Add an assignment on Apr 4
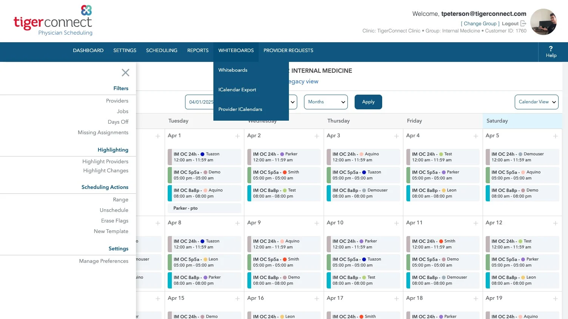The height and width of the screenshot is (319, 568). pyautogui.click(x=476, y=136)
